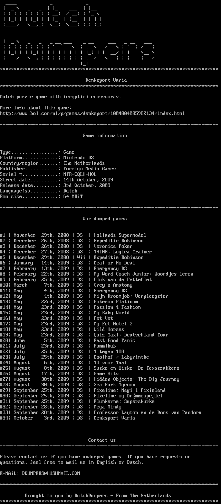The image size is (221, 504).
Task: Click list entry 'Hollands Supermodel'
Action: (x=120, y=235)
